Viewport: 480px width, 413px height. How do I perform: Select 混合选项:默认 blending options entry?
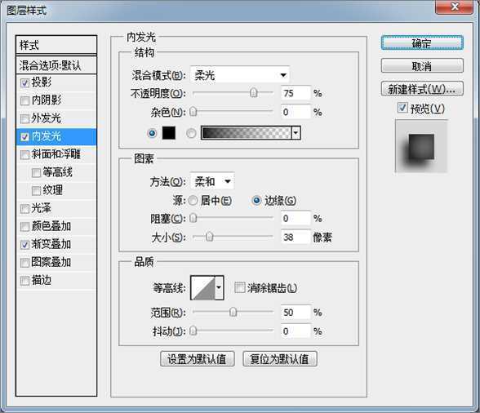56,65
